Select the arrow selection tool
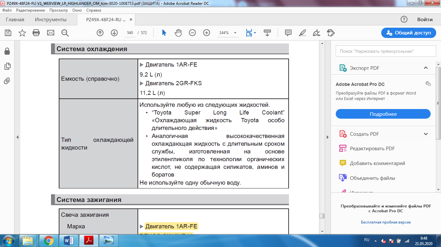 tap(164, 33)
